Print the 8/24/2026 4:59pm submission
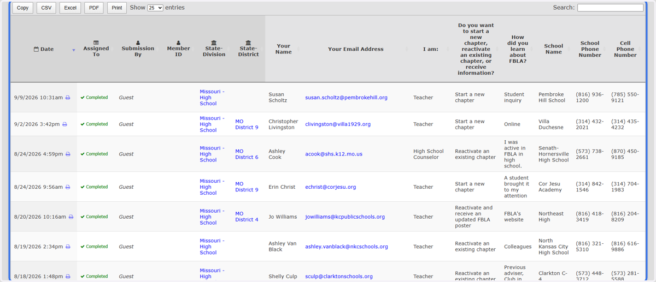 point(68,154)
